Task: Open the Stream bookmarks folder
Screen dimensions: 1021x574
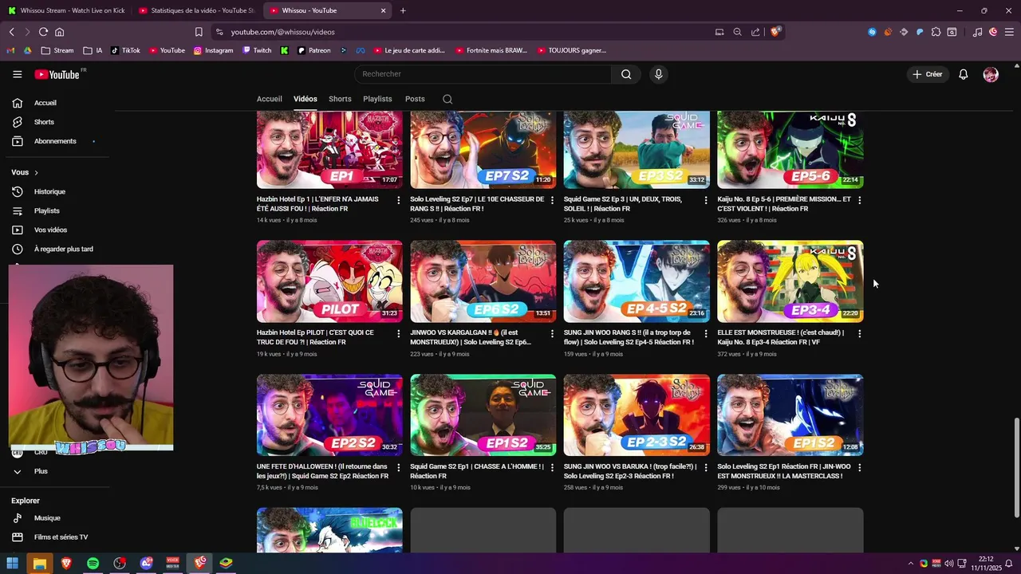Action: tap(57, 50)
